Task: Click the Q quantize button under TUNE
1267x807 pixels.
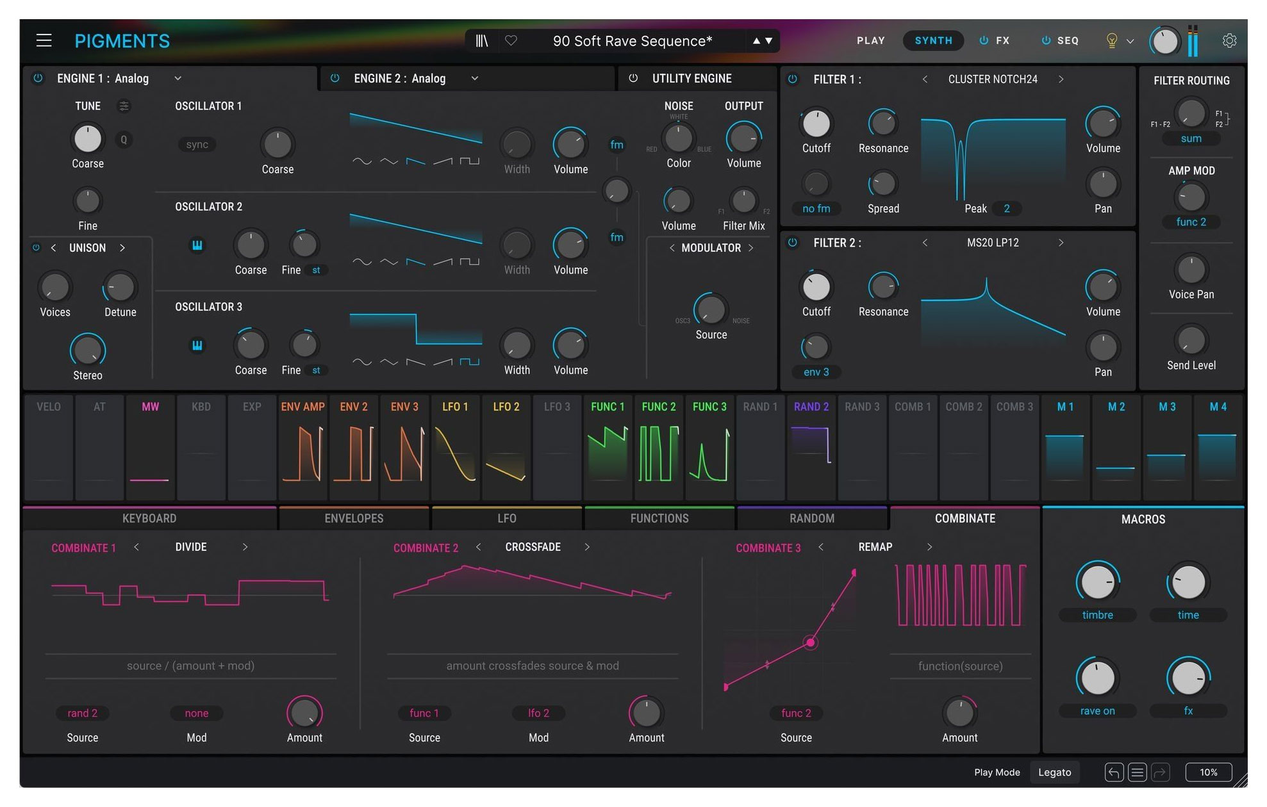Action: (x=124, y=140)
